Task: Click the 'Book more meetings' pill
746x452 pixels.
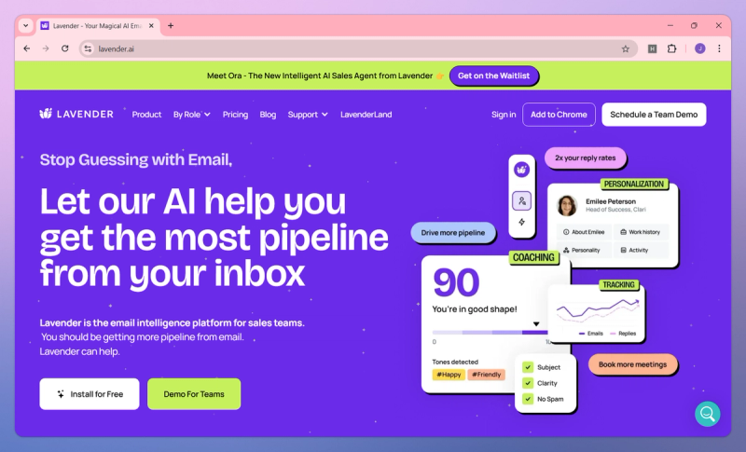Action: pos(633,364)
